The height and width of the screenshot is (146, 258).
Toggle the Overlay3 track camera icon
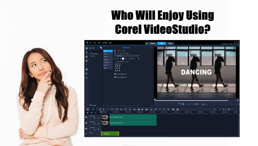tap(86, 123)
